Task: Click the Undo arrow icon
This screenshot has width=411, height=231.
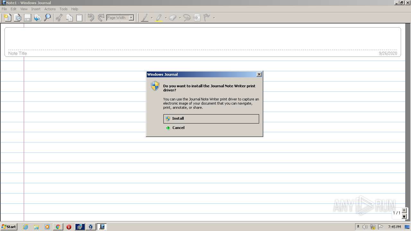Action: [x=91, y=18]
